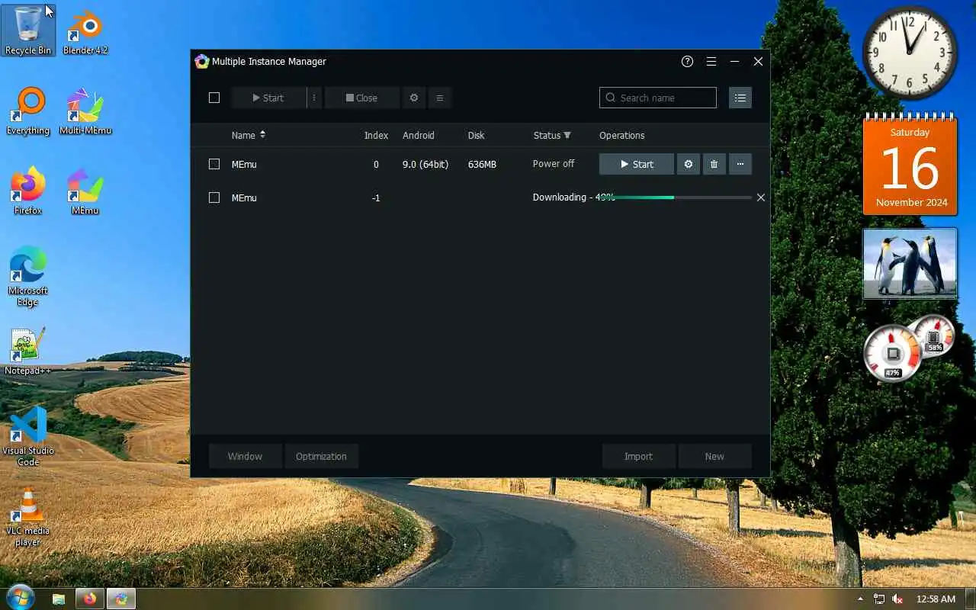
Task: Open settings gear for MEmu index 0
Action: (x=689, y=164)
